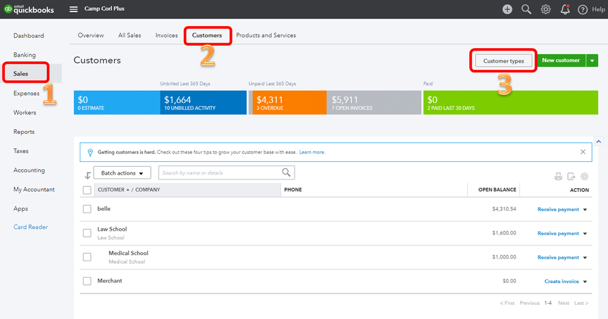Check the Law School customer checkbox
This screenshot has width=608, height=319.
click(x=87, y=233)
